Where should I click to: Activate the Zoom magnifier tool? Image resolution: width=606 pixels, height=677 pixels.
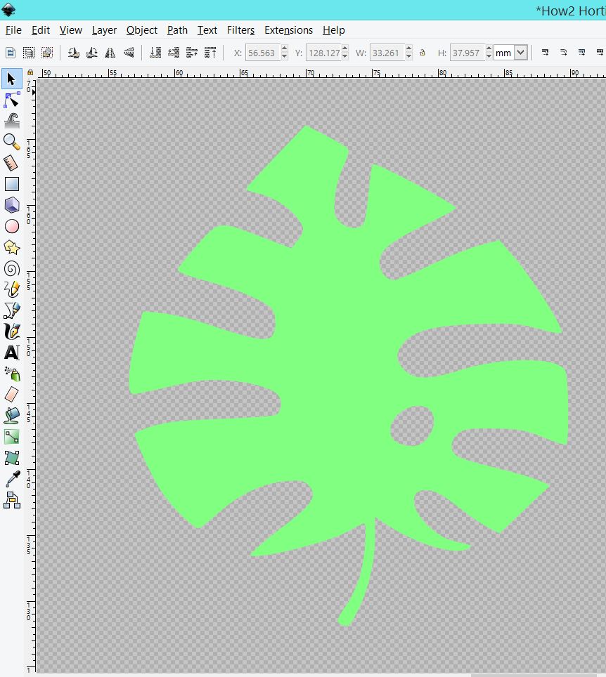(x=11, y=142)
